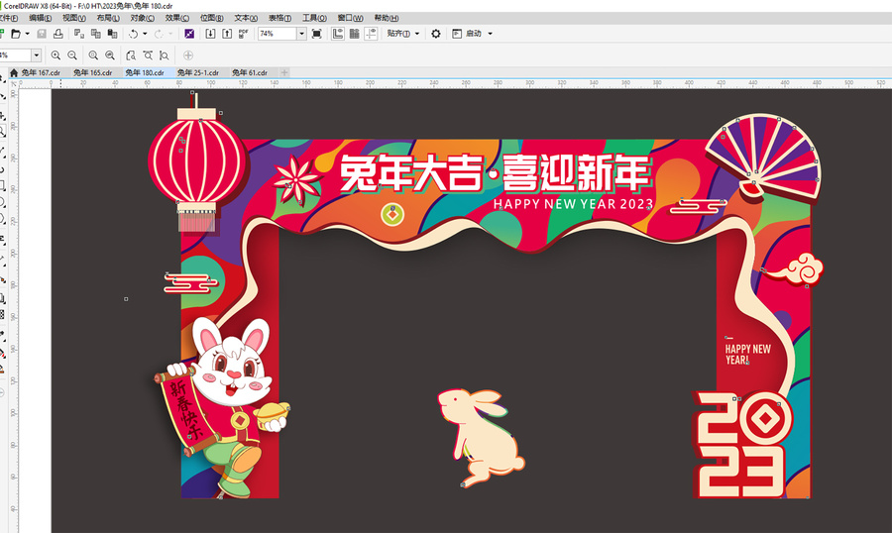Switch to the 兔年 165.cdr tab
The width and height of the screenshot is (892, 533).
[93, 72]
